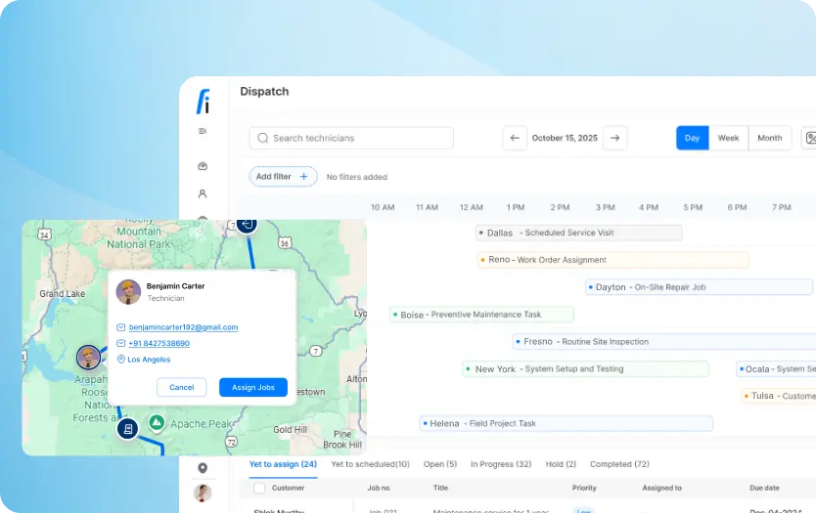Image resolution: width=816 pixels, height=513 pixels.
Task: Focus the Search technicians field
Action: point(351,138)
